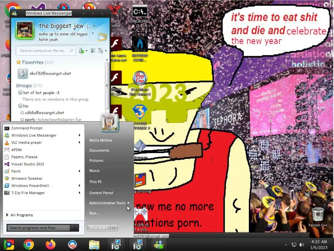Open Control Panel from Start menu
This screenshot has height=251, width=334.
(x=101, y=193)
